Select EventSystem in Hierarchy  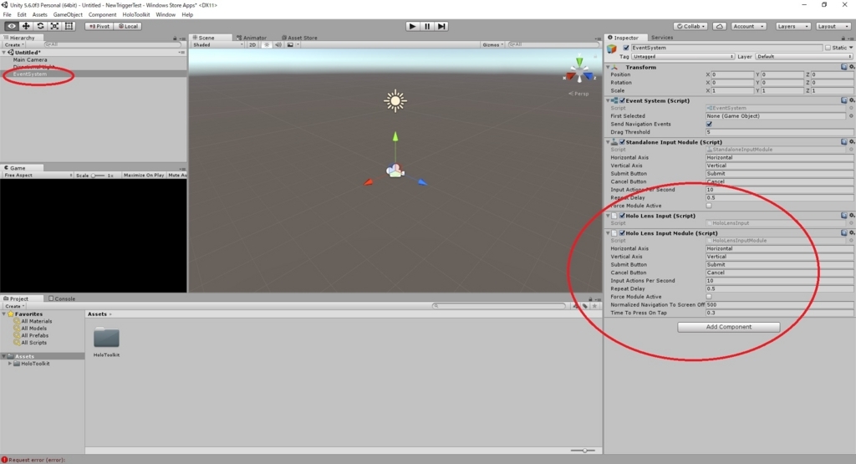(30, 74)
